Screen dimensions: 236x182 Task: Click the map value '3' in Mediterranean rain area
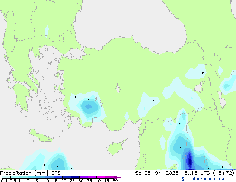point(58,167)
